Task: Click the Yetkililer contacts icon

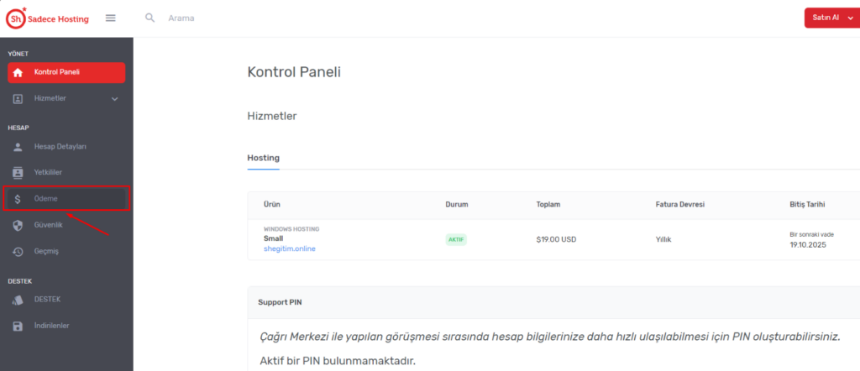Action: [18, 173]
